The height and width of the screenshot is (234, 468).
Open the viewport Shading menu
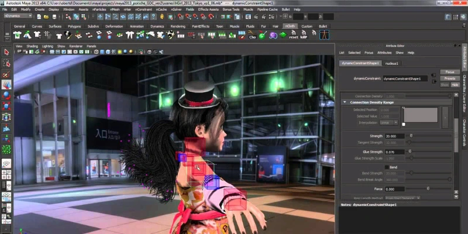32,46
